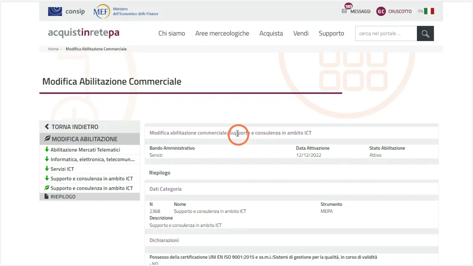Click Modifica Abilitazione Commerciale breadcrumb item
Image resolution: width=473 pixels, height=266 pixels.
[x=96, y=49]
